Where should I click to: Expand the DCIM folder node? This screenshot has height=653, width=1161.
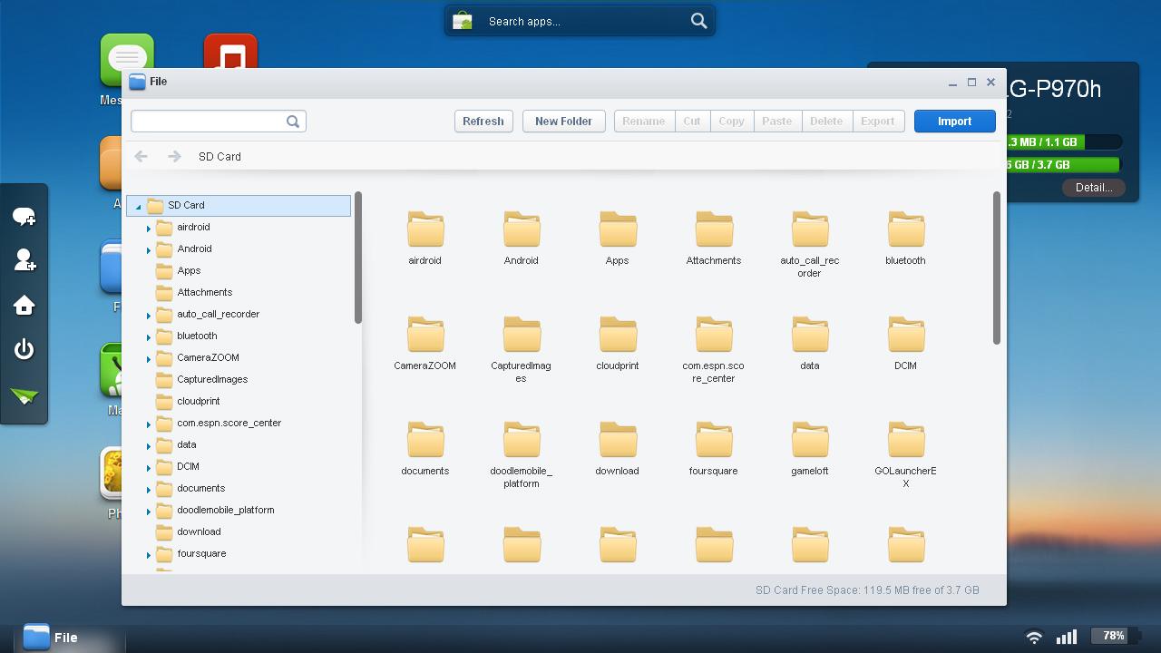coord(150,466)
